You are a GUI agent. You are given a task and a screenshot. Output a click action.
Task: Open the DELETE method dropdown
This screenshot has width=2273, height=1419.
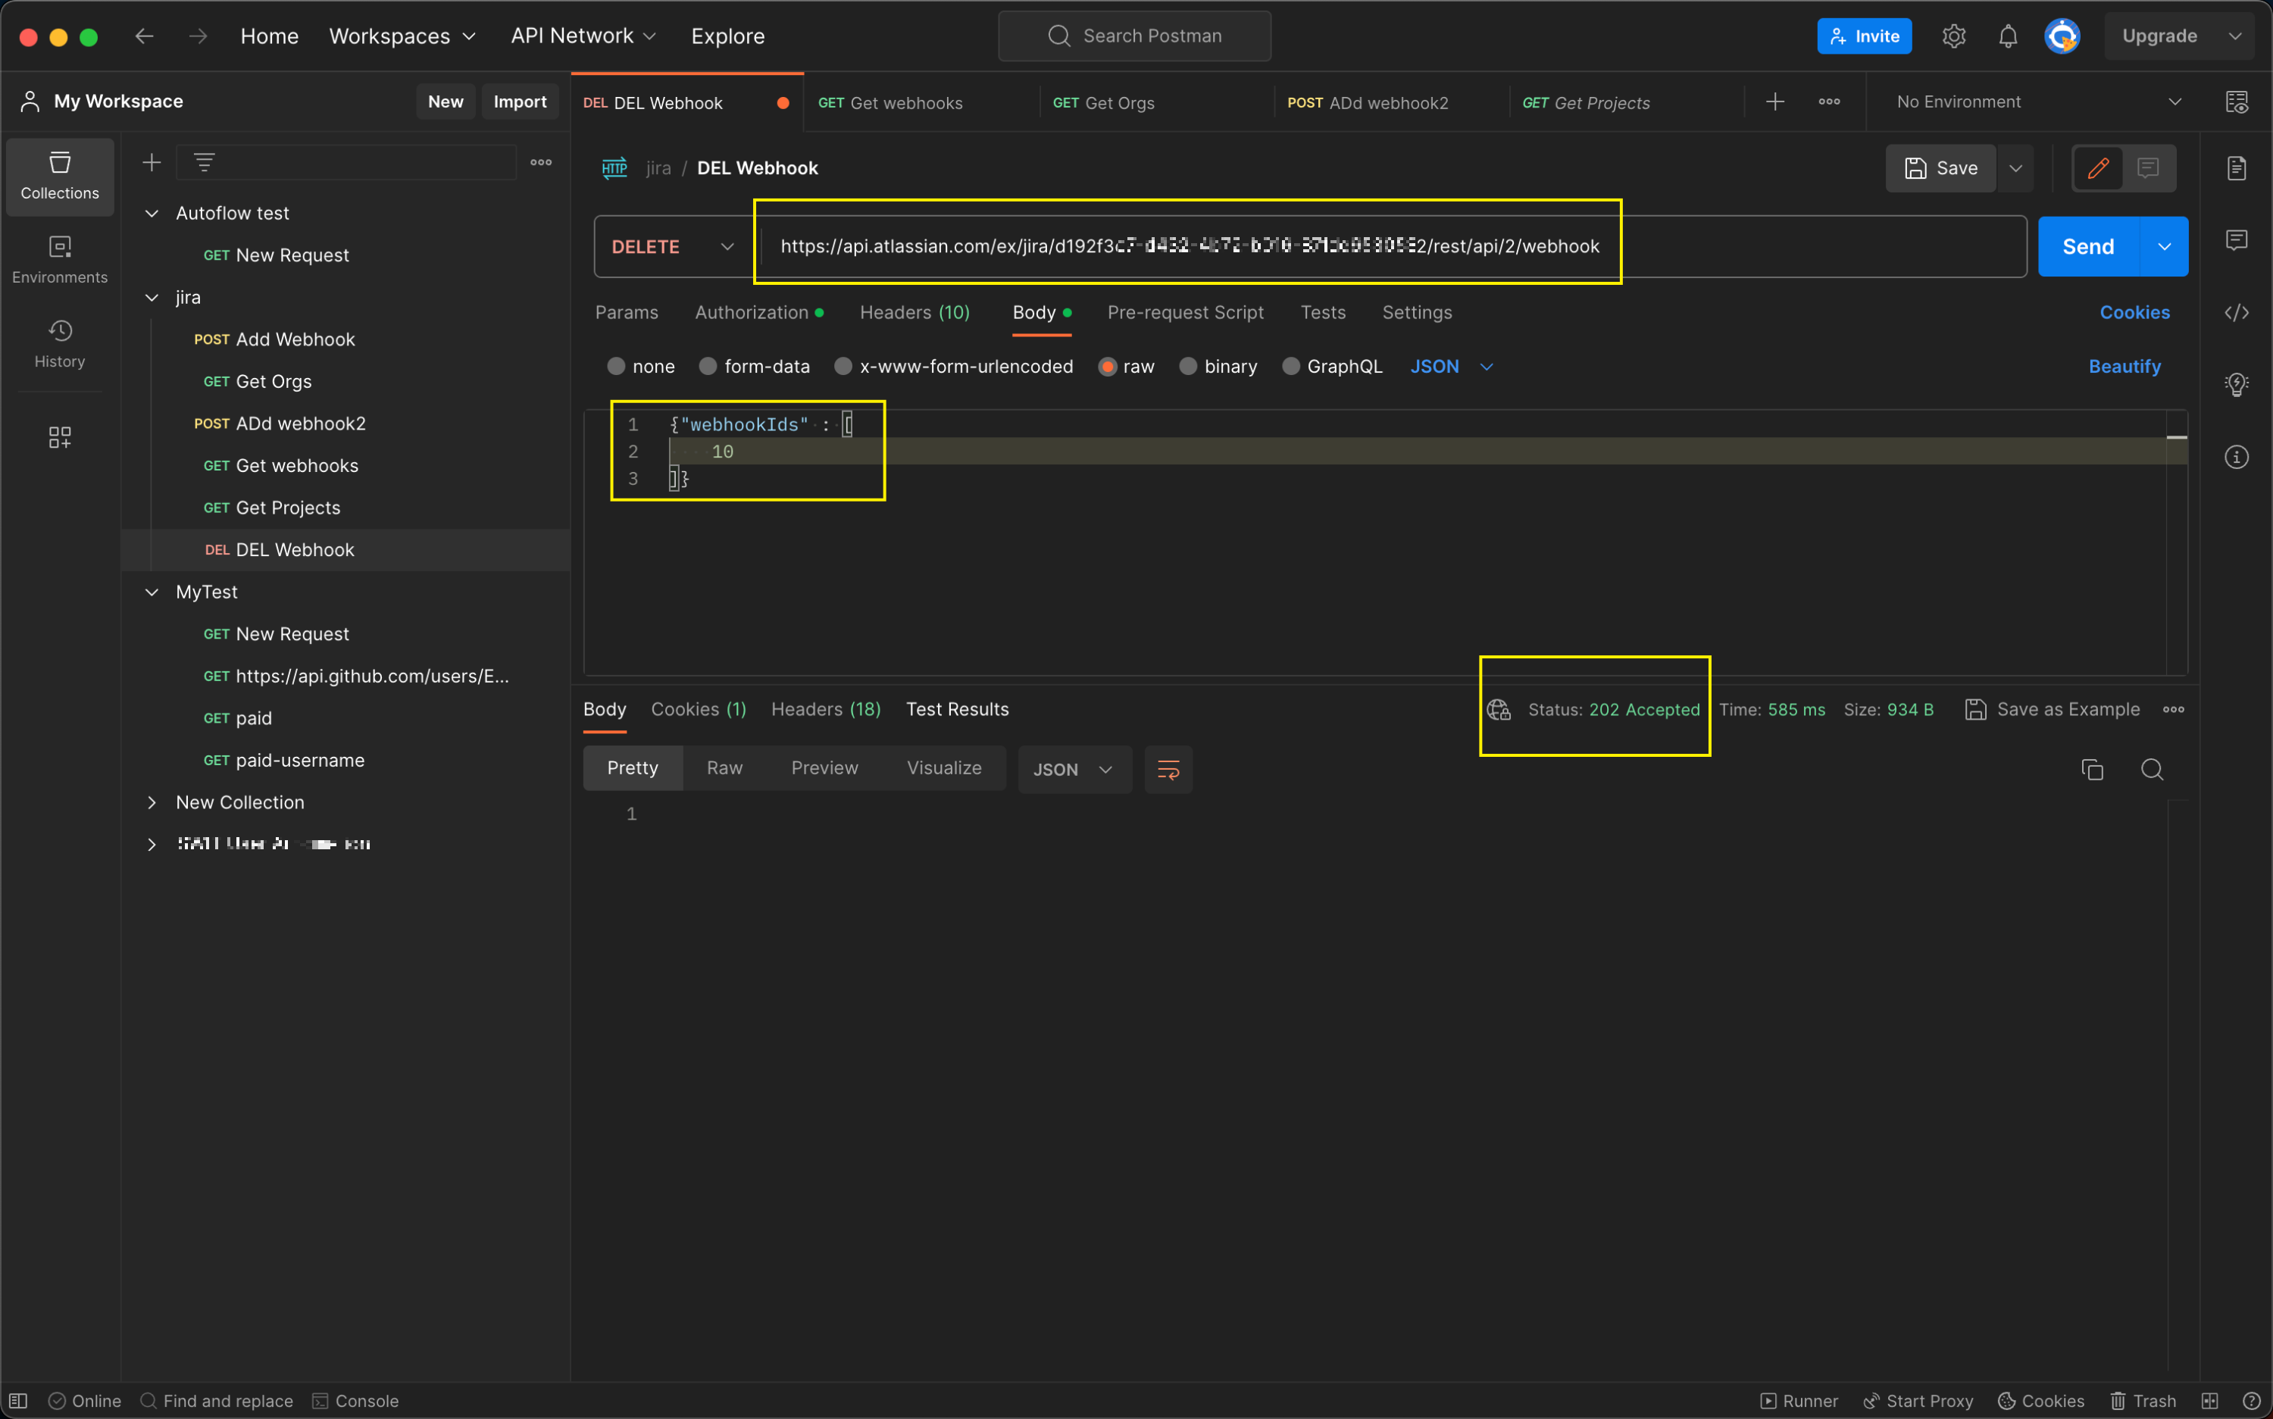click(x=673, y=246)
